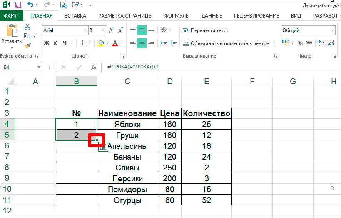Open the text orientation tool

(164, 30)
